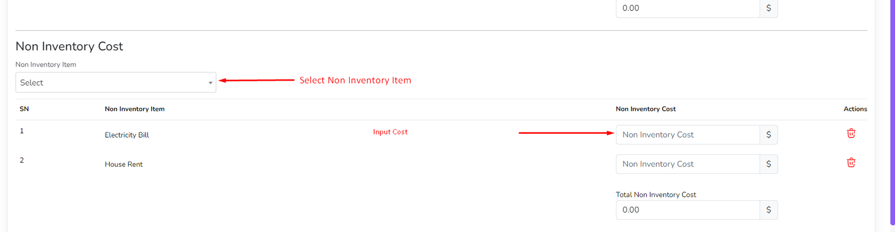895x232 pixels.
Task: Click dollar sign beside the topmost 0.00 field
Action: click(769, 8)
